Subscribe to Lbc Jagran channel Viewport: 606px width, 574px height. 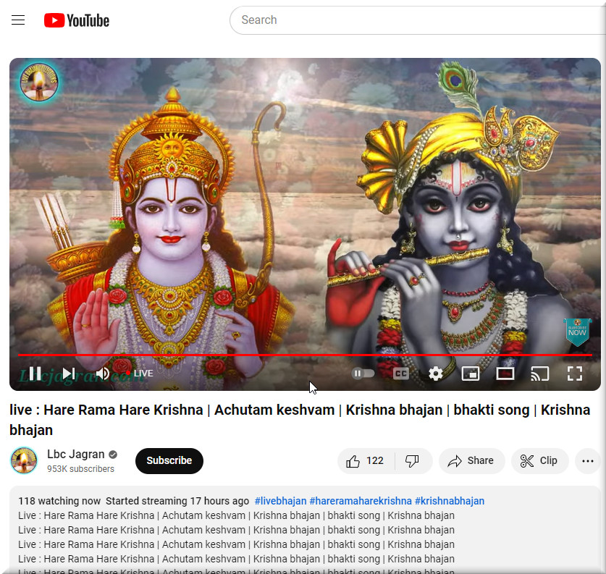(x=169, y=461)
